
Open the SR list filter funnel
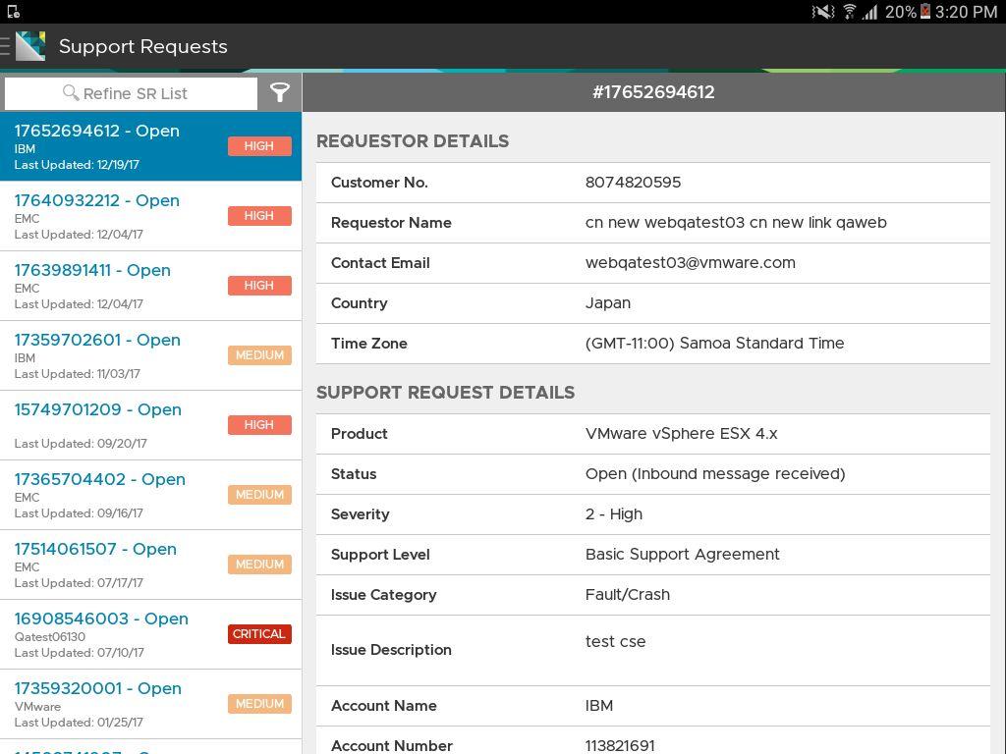coord(280,93)
